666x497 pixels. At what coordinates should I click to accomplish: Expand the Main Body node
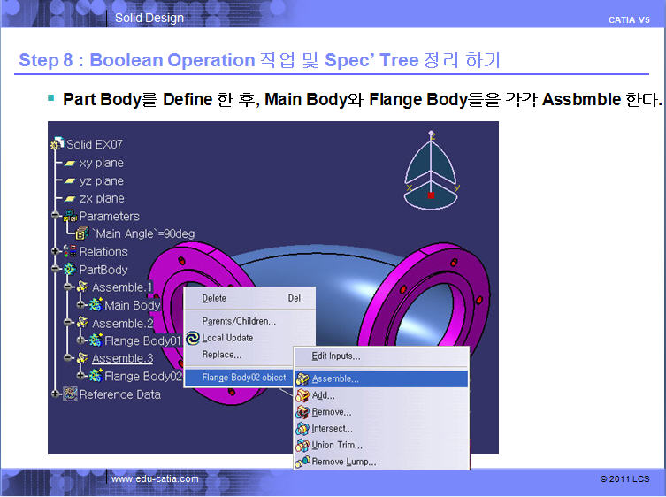[80, 304]
